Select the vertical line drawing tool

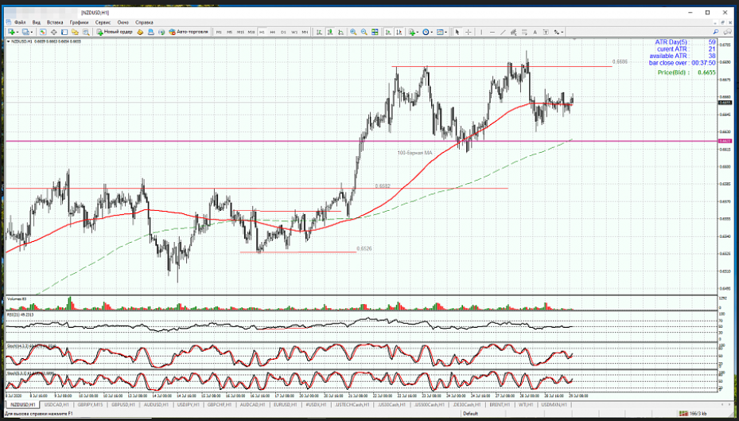click(x=482, y=32)
